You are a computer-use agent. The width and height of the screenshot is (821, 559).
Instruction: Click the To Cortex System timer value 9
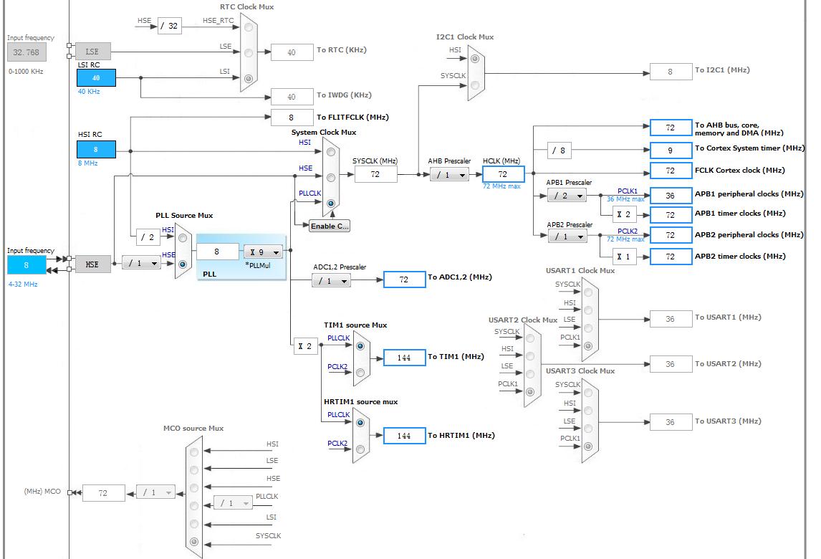671,151
